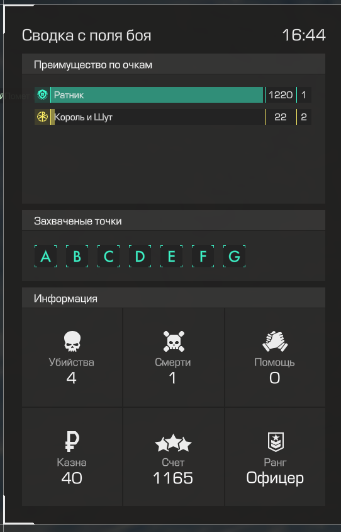Click the Король и Шут team row
Viewport: 341px width, 532px height.
pyautogui.click(x=172, y=117)
